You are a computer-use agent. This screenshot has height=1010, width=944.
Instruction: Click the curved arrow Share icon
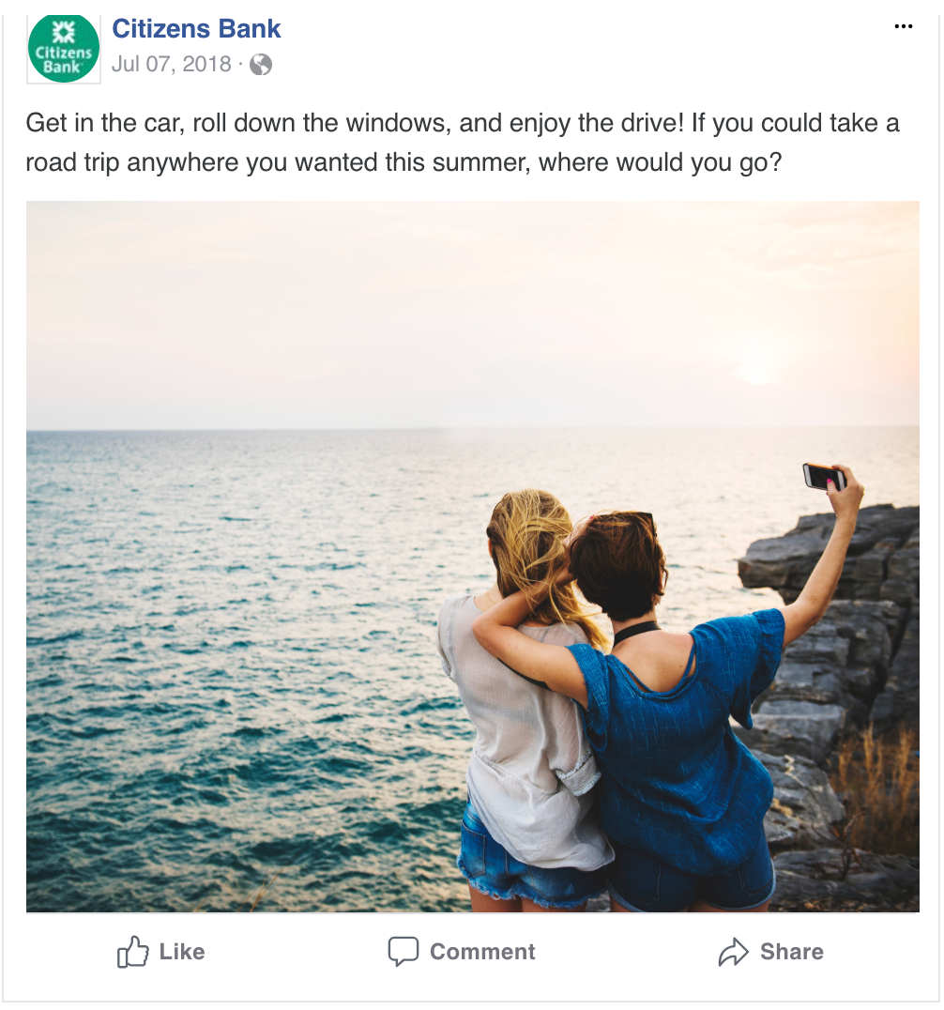click(734, 952)
